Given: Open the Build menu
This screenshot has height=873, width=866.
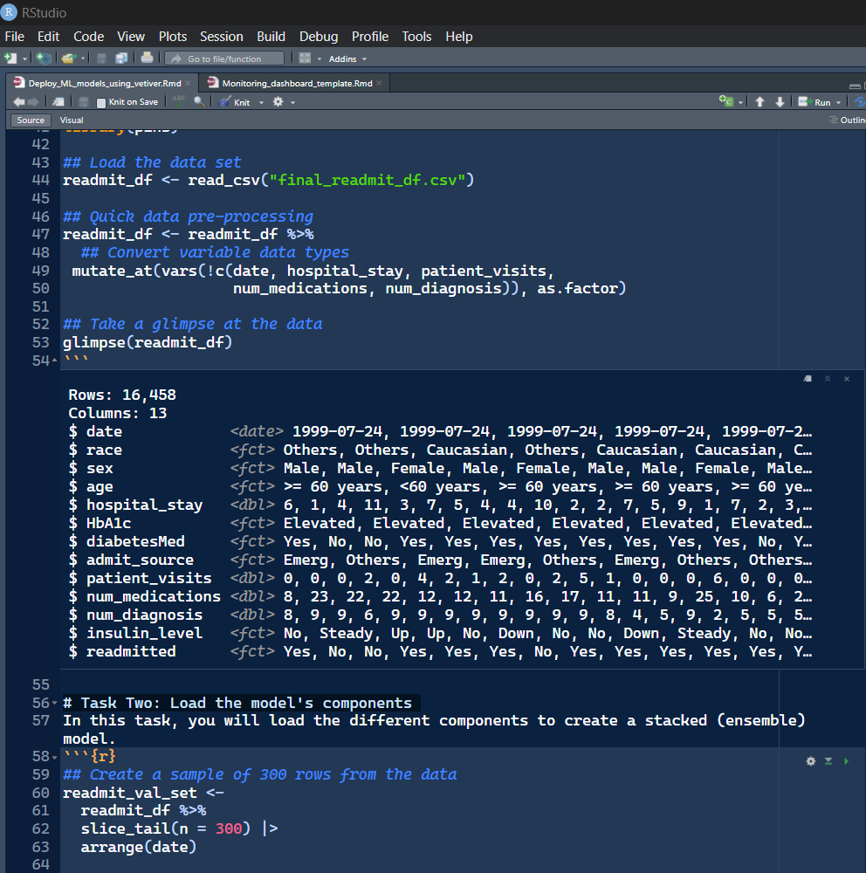Looking at the screenshot, I should point(271,36).
